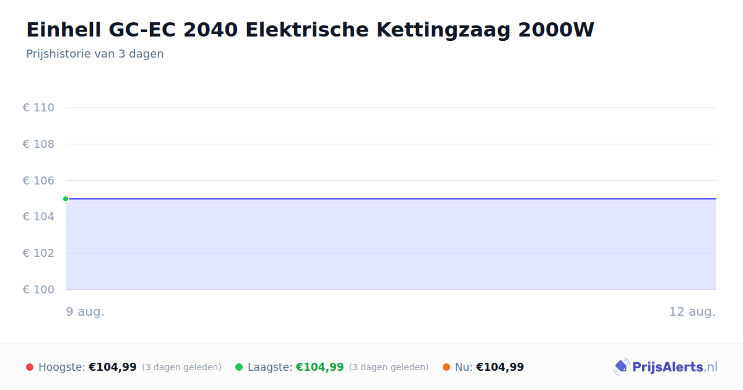Select the € 110 y-axis label
The image size is (743, 390).
38,108
